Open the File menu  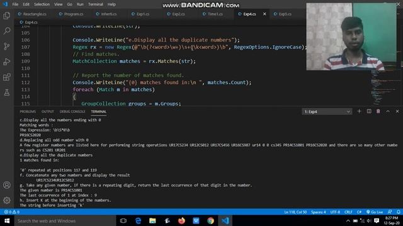coord(15,4)
